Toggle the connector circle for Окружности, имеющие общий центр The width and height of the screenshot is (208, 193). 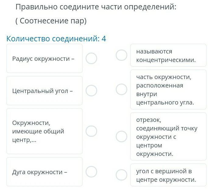click(x=91, y=131)
